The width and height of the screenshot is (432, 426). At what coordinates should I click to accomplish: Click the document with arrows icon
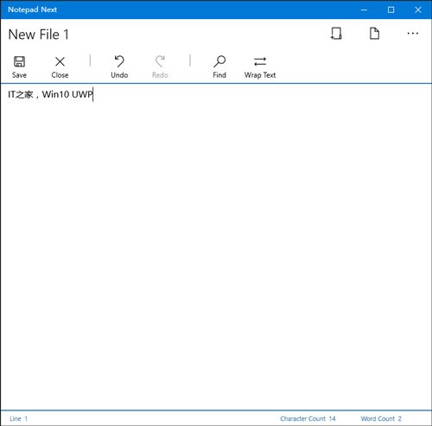(x=336, y=34)
